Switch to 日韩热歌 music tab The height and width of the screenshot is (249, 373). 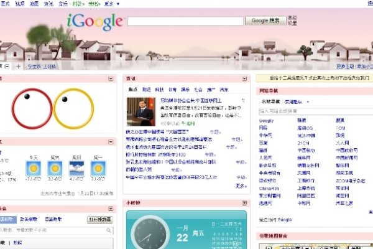[x=53, y=219]
